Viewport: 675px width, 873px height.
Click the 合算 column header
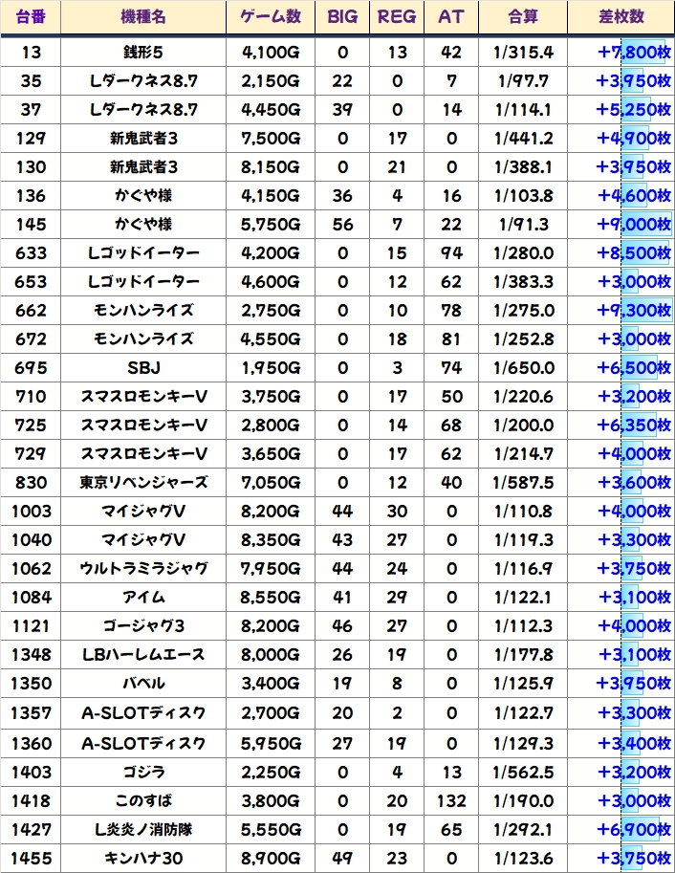pyautogui.click(x=523, y=17)
